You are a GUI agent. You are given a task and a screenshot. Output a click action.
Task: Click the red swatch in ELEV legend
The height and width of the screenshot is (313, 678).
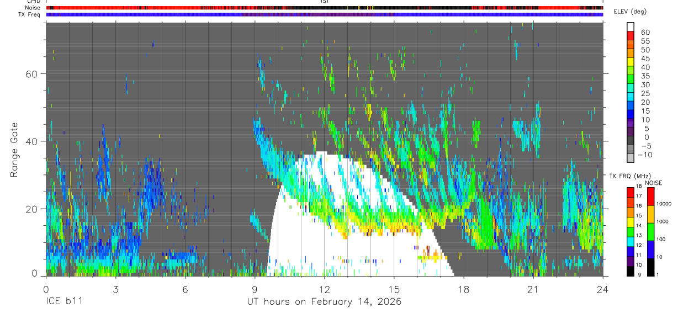[631, 36]
